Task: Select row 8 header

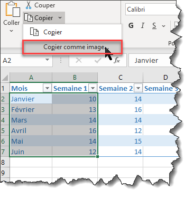Action: (5, 162)
